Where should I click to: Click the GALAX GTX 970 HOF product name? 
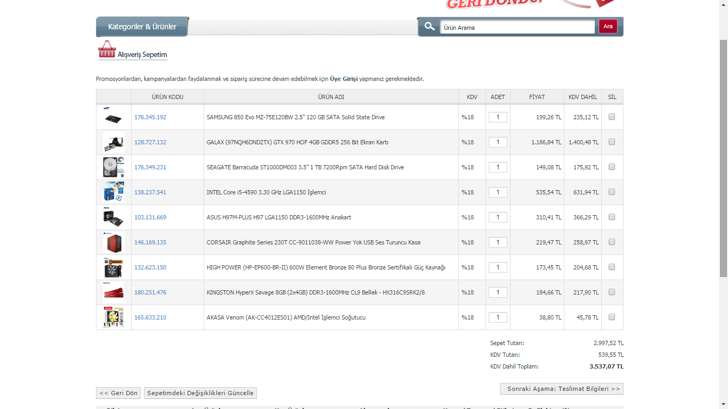pyautogui.click(x=297, y=142)
